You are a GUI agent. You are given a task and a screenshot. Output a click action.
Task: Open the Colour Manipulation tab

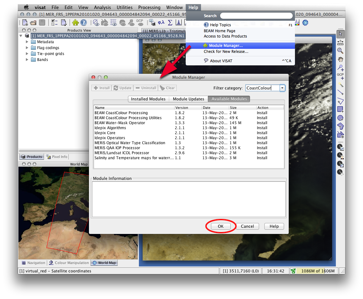pyautogui.click(x=69, y=263)
